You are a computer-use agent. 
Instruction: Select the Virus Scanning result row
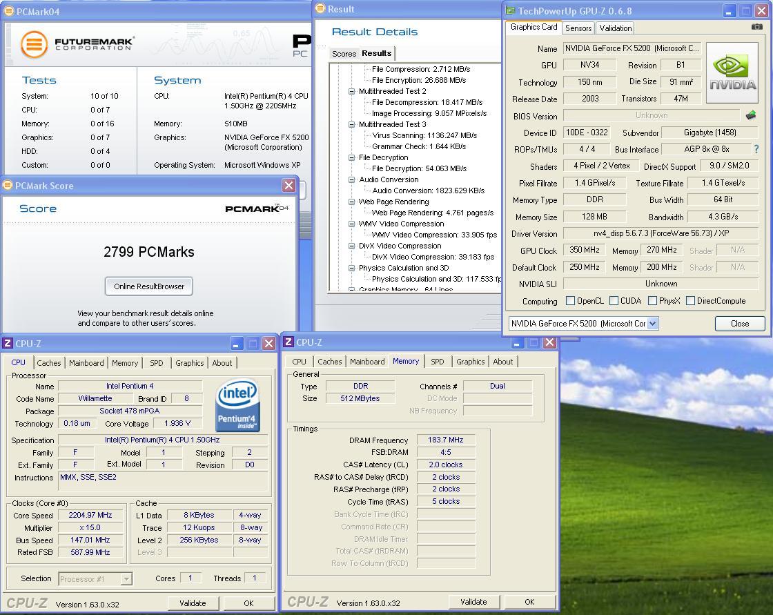pyautogui.click(x=424, y=135)
